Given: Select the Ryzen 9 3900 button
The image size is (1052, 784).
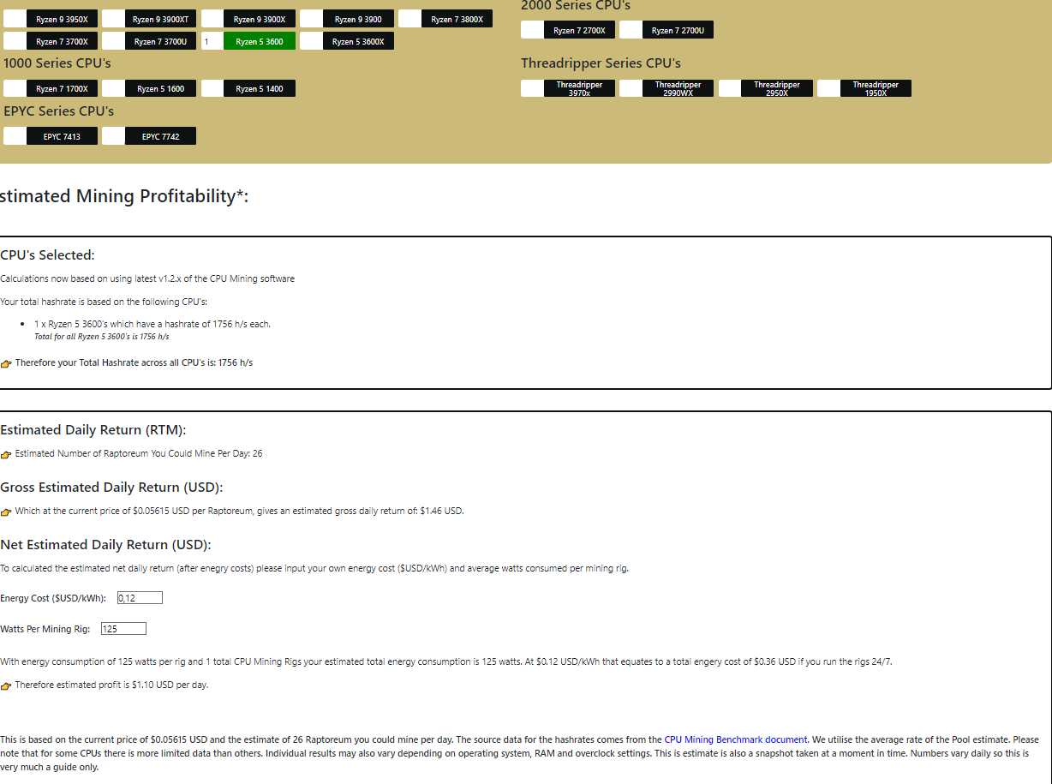Looking at the screenshot, I should click(x=358, y=19).
